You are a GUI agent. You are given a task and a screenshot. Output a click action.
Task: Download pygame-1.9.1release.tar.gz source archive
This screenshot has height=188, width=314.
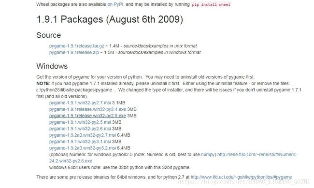pos(77,46)
